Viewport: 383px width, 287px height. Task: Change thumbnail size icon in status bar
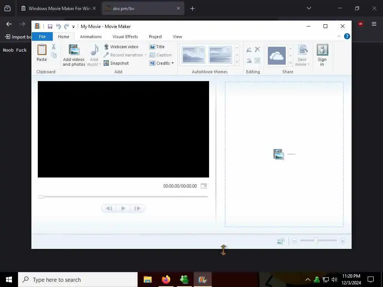(281, 241)
